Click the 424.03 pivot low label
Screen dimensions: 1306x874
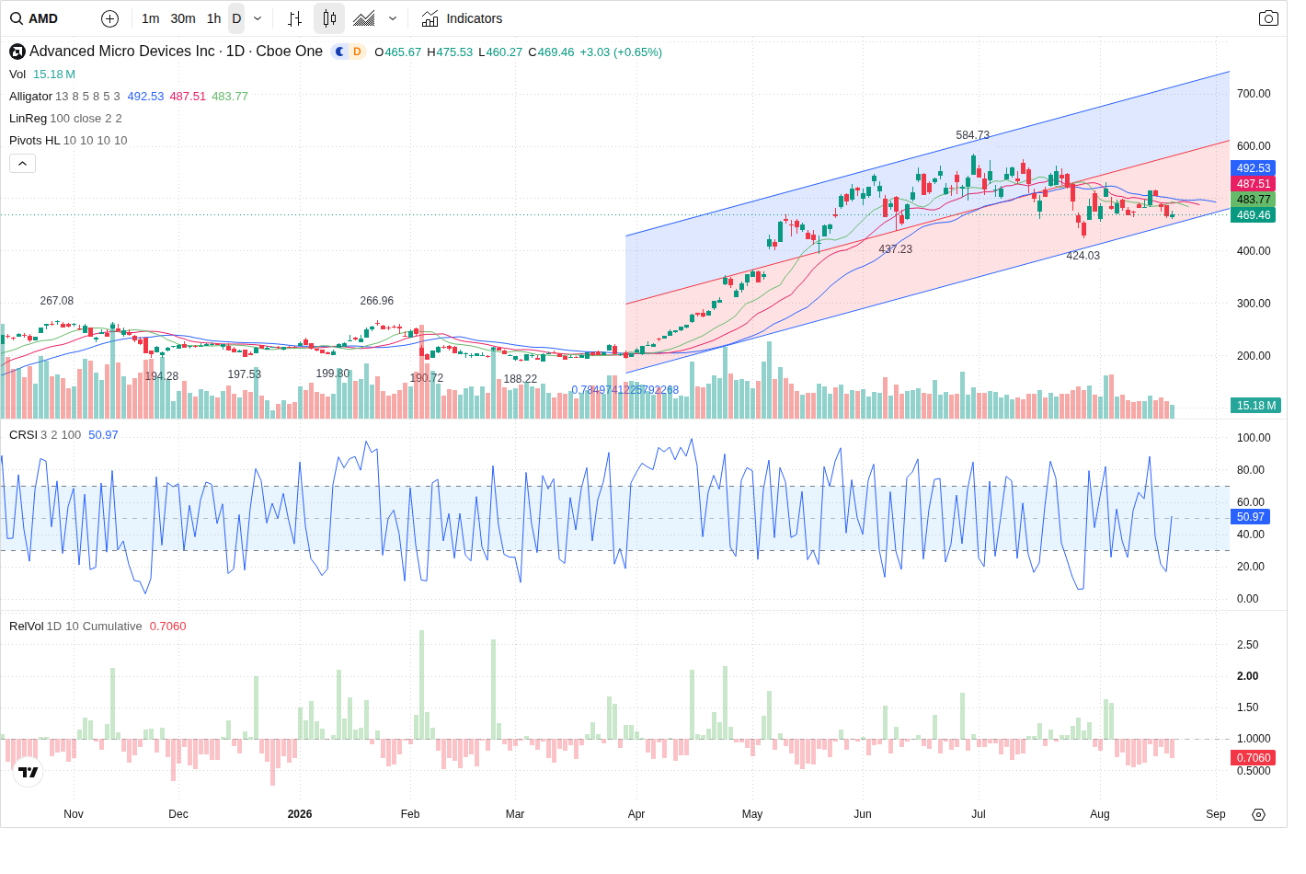click(1083, 256)
